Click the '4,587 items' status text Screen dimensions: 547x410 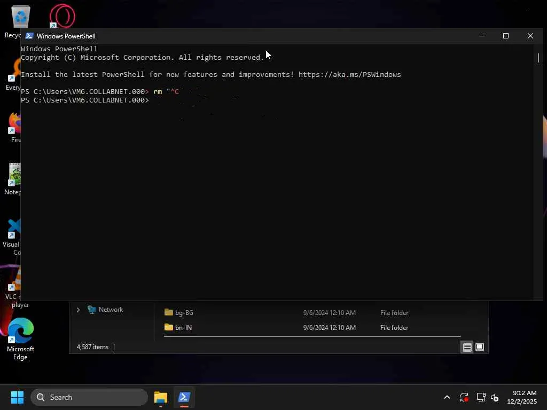(x=92, y=347)
